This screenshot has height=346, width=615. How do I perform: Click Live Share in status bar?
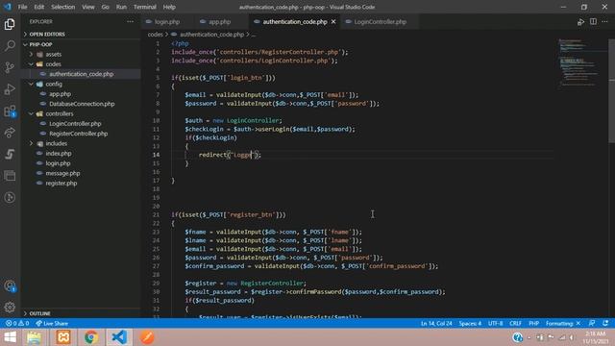pos(52,323)
